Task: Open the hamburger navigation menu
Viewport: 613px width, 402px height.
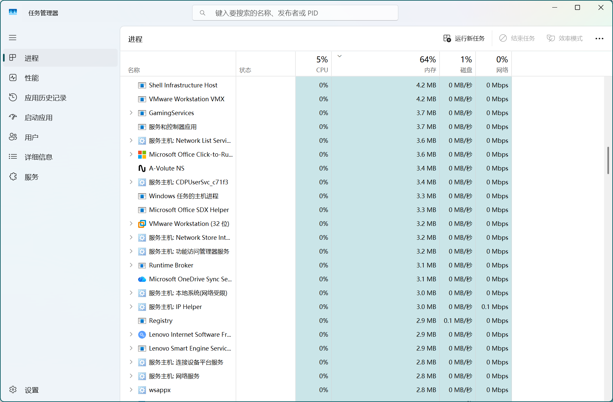Action: (13, 38)
